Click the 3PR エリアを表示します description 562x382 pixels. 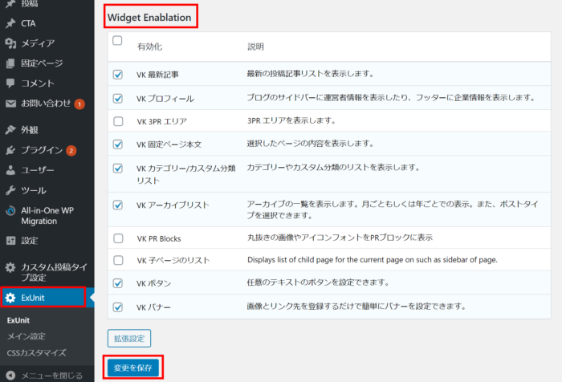pyautogui.click(x=291, y=120)
